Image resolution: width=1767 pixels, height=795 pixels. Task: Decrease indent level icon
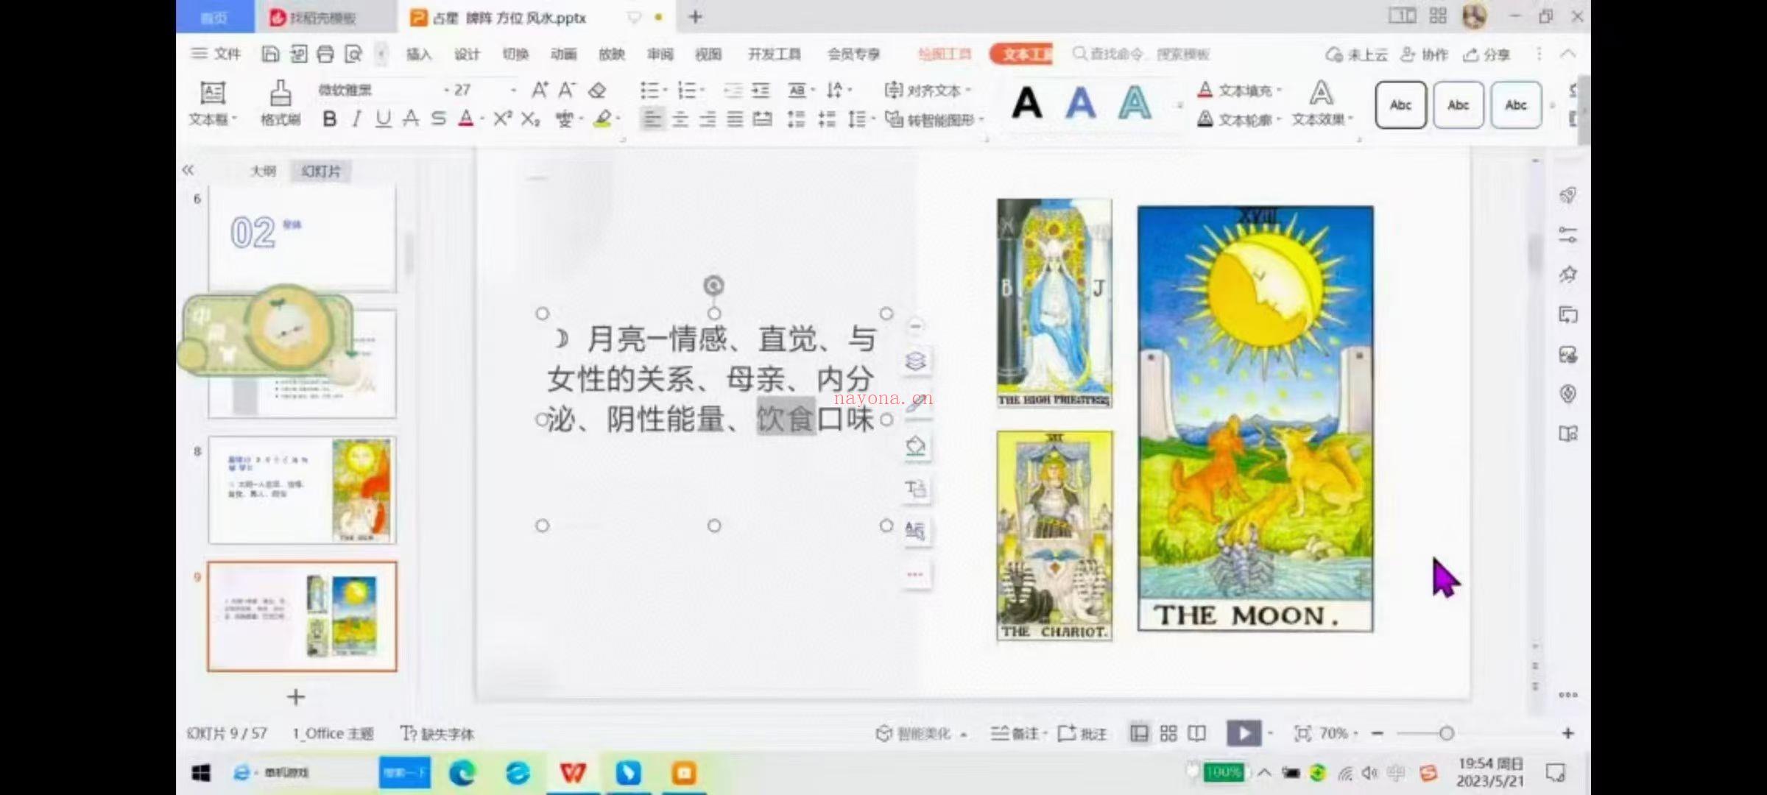[733, 90]
